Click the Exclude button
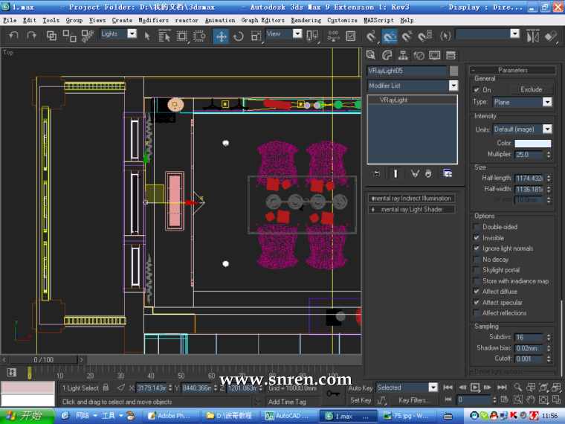 (x=531, y=89)
